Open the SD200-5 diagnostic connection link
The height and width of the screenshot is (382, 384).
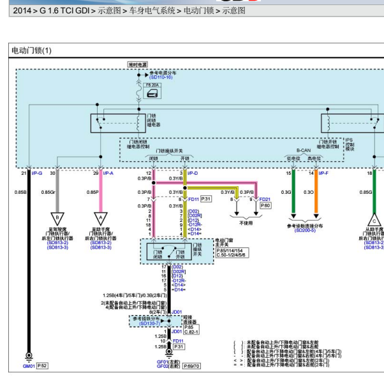305,230
